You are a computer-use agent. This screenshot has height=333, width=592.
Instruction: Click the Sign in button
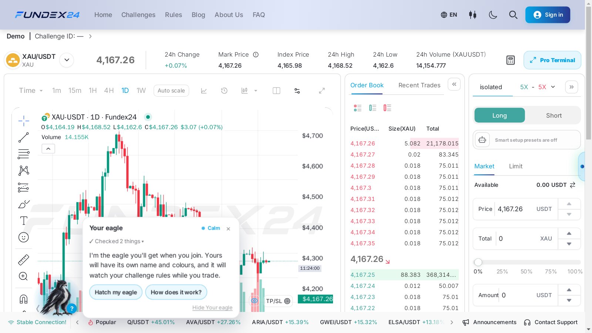[x=548, y=15]
